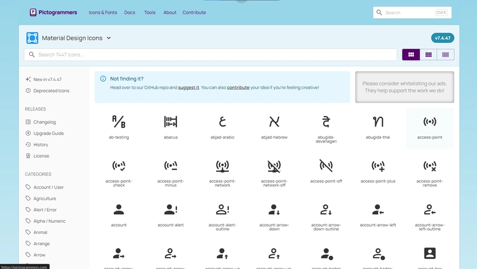Click the contribute link in notice

coord(238,87)
